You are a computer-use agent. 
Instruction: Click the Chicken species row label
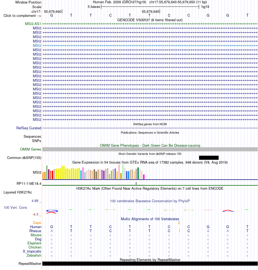pos(35,247)
